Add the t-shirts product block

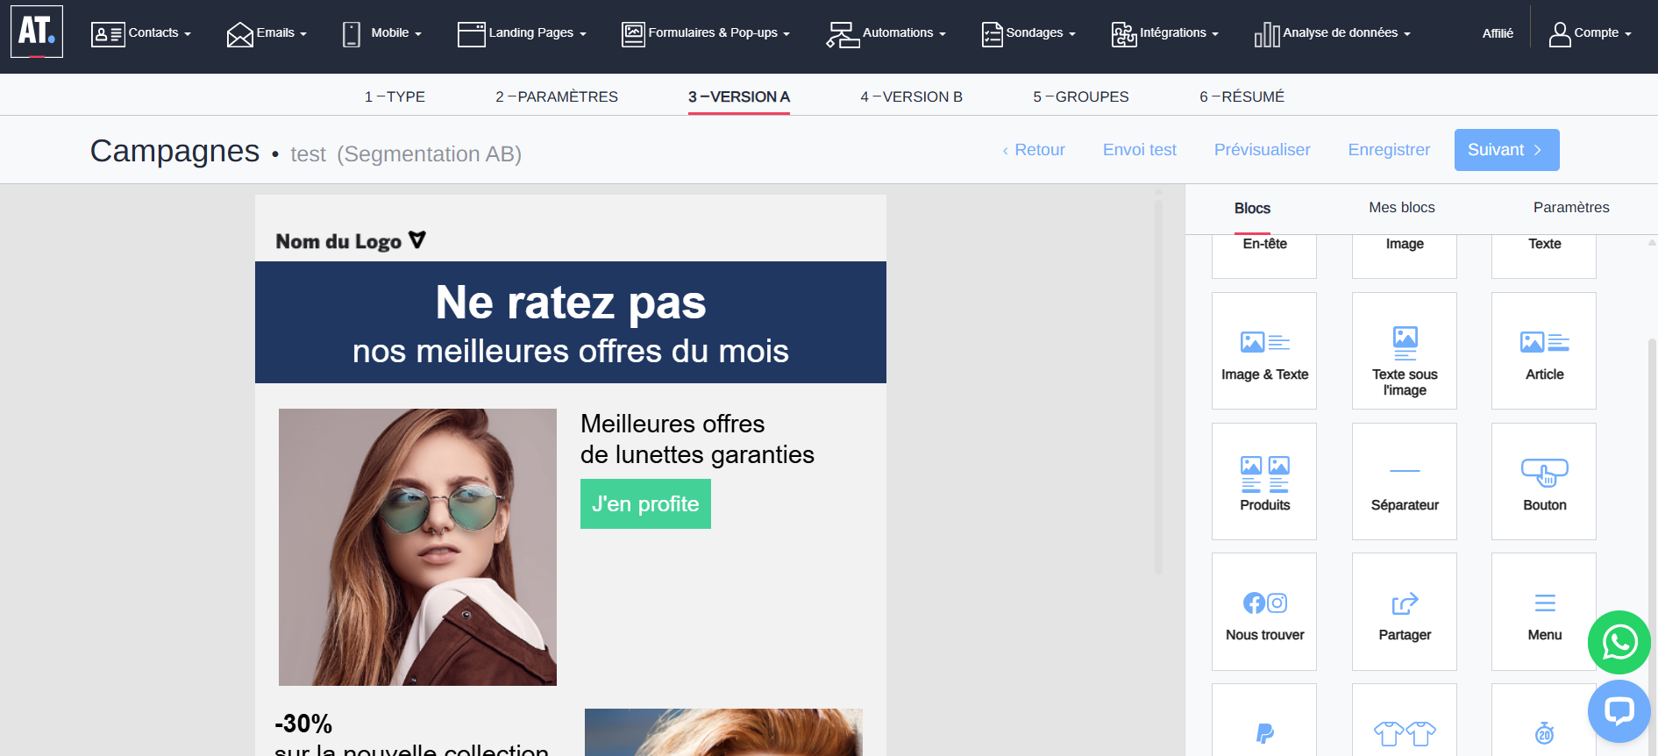[1405, 721]
